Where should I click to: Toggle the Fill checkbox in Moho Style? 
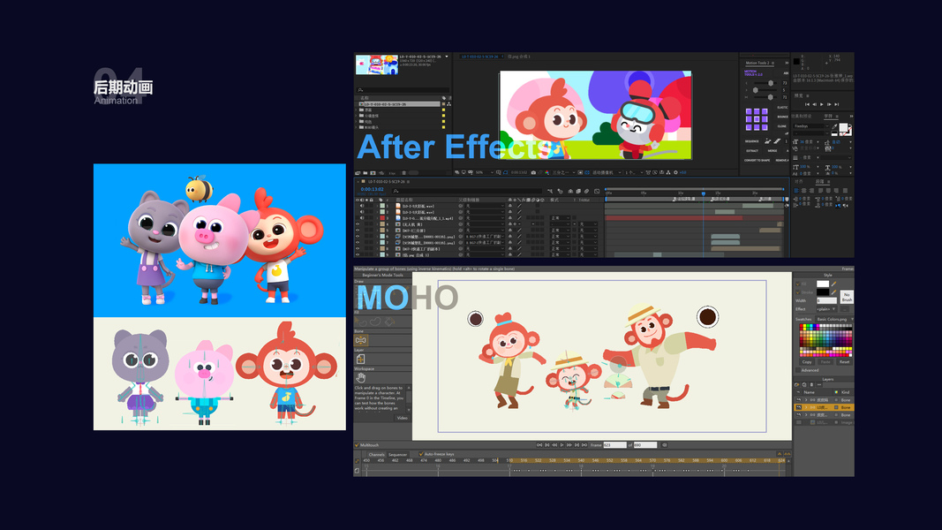click(x=798, y=284)
